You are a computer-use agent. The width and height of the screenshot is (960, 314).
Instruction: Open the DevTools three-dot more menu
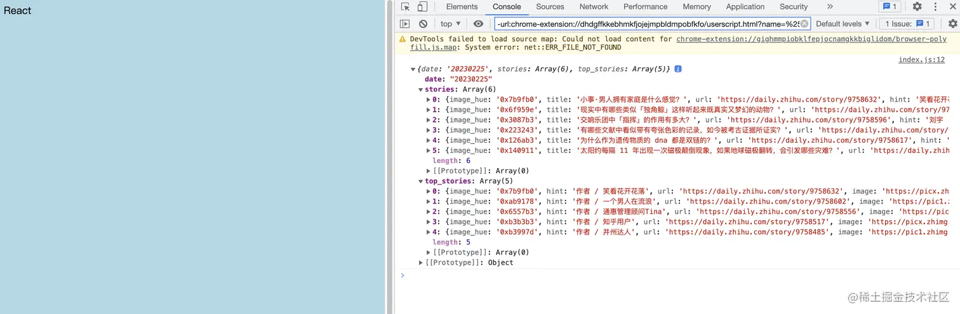tap(935, 6)
